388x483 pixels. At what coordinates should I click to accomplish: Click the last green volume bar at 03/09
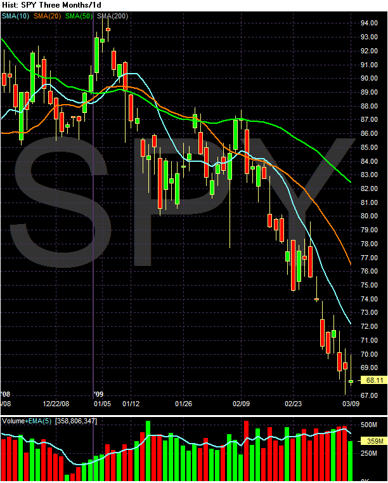tap(351, 461)
